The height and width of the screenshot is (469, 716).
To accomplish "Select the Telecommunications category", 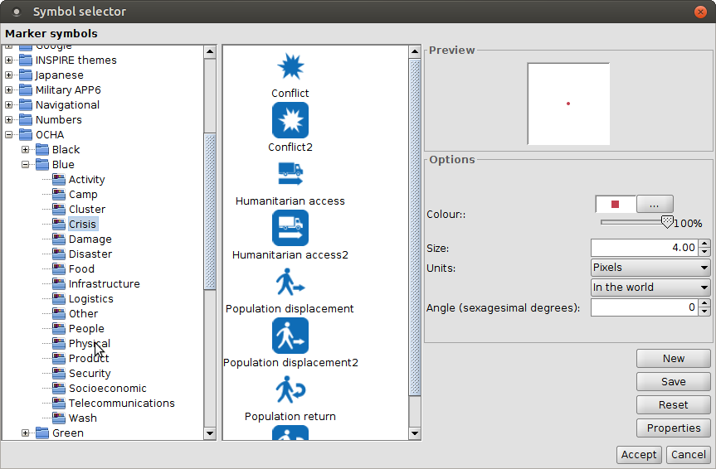I will 121,403.
